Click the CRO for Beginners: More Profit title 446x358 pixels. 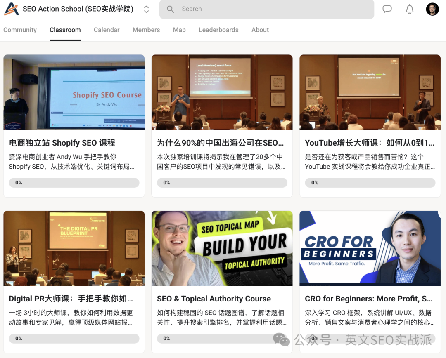click(369, 299)
